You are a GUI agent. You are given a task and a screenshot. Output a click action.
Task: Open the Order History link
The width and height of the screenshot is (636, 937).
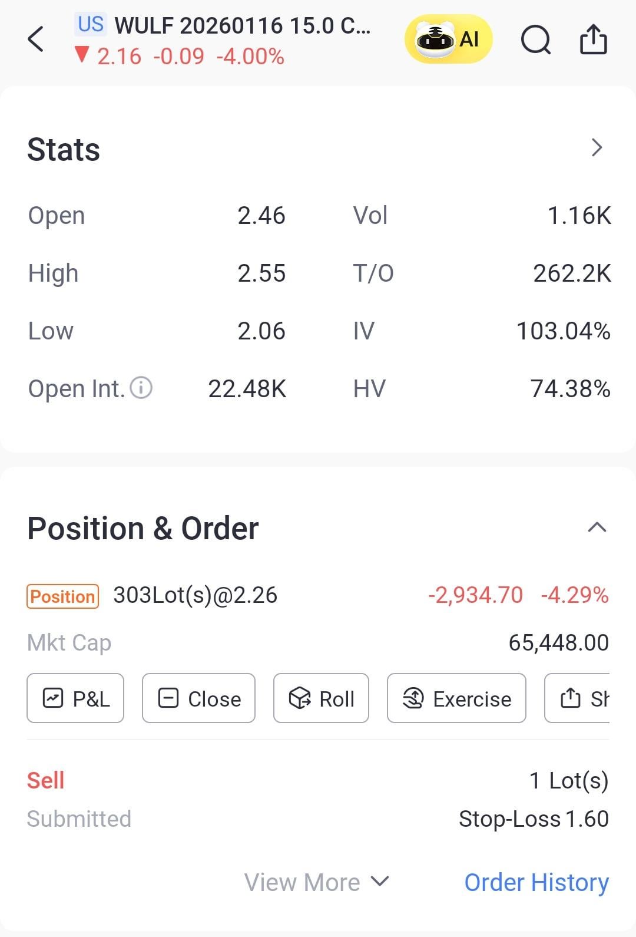pos(536,882)
